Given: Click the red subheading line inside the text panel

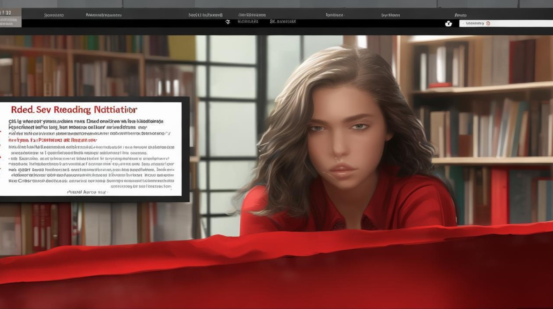Looking at the screenshot, I should tap(53, 140).
